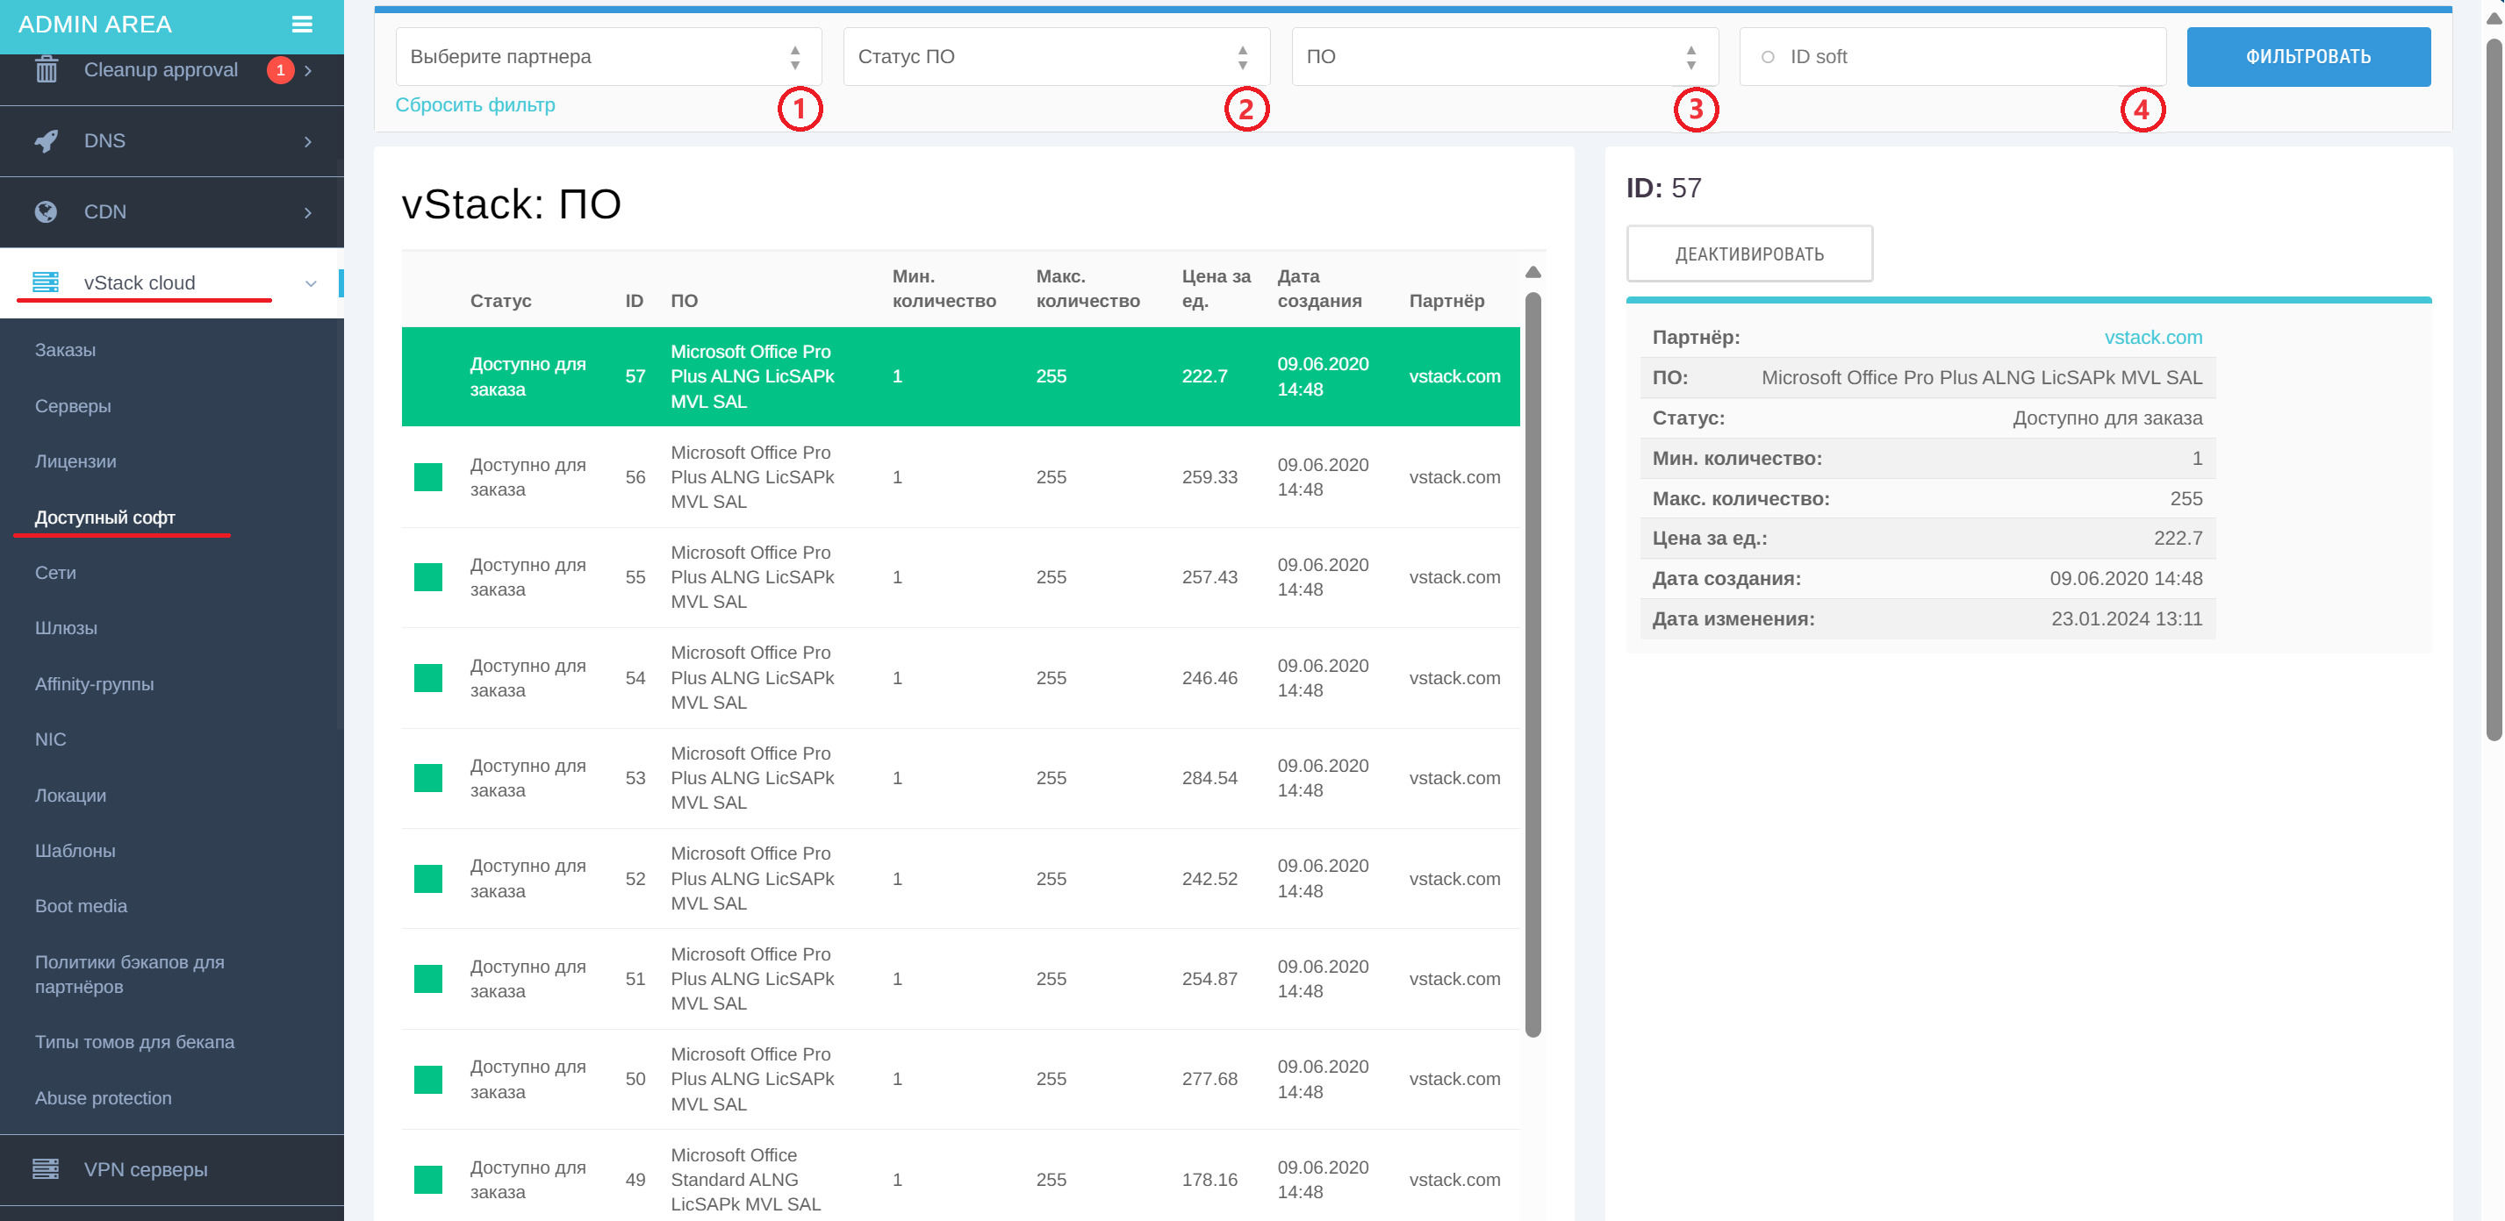Click the scroll-up arrow above the software table
The width and height of the screenshot is (2505, 1221).
(x=1532, y=272)
